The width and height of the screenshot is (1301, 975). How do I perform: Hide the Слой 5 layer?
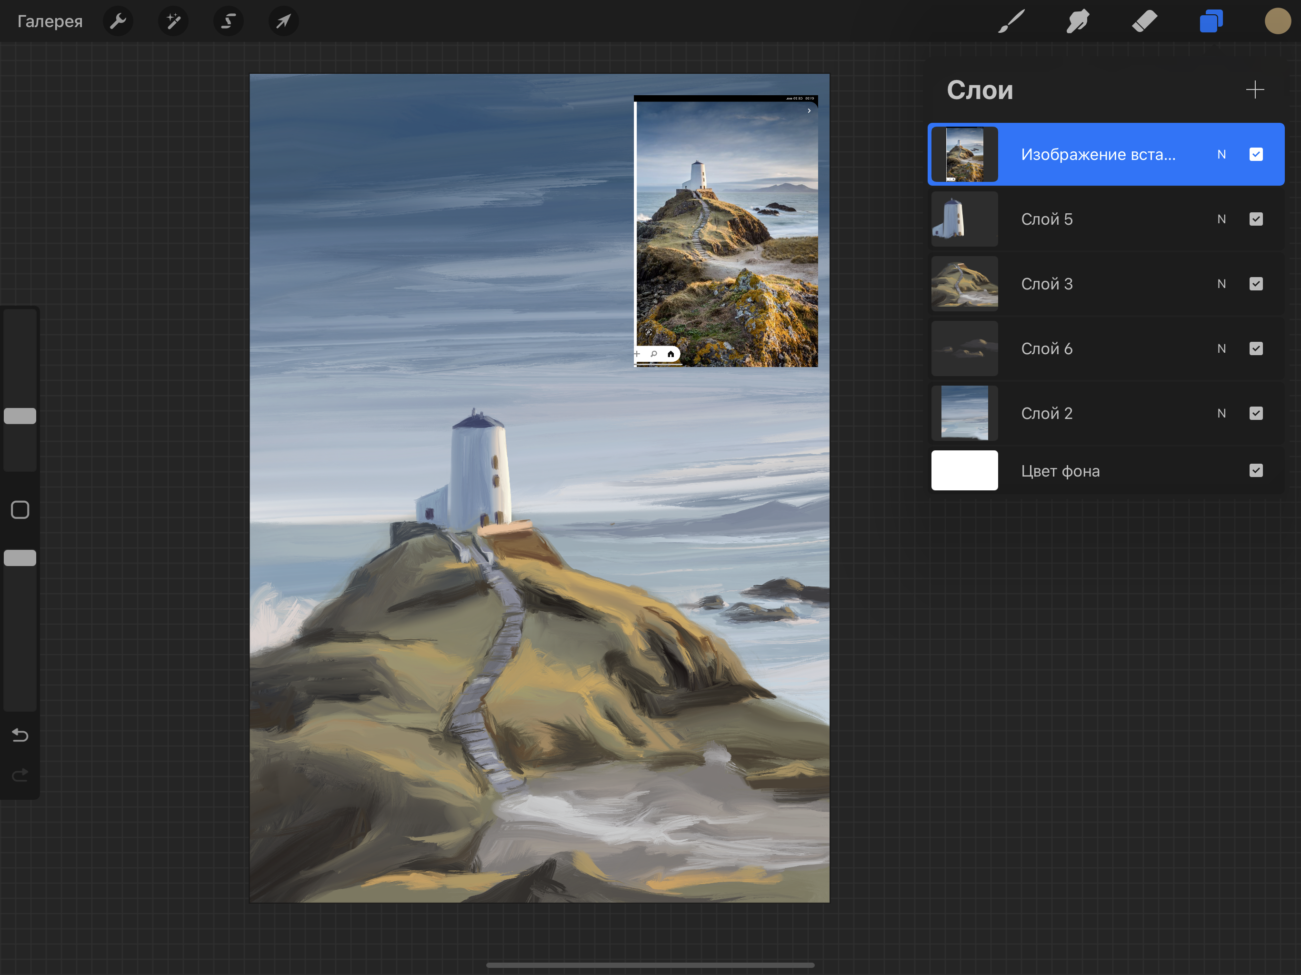pyautogui.click(x=1256, y=219)
